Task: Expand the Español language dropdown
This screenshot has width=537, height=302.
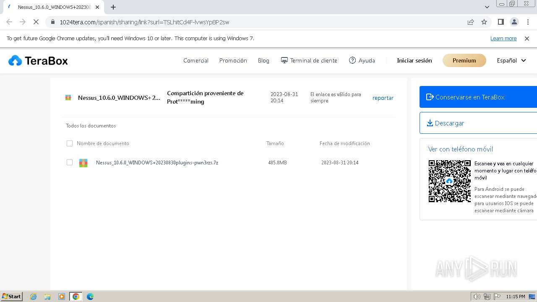Action: point(511,60)
